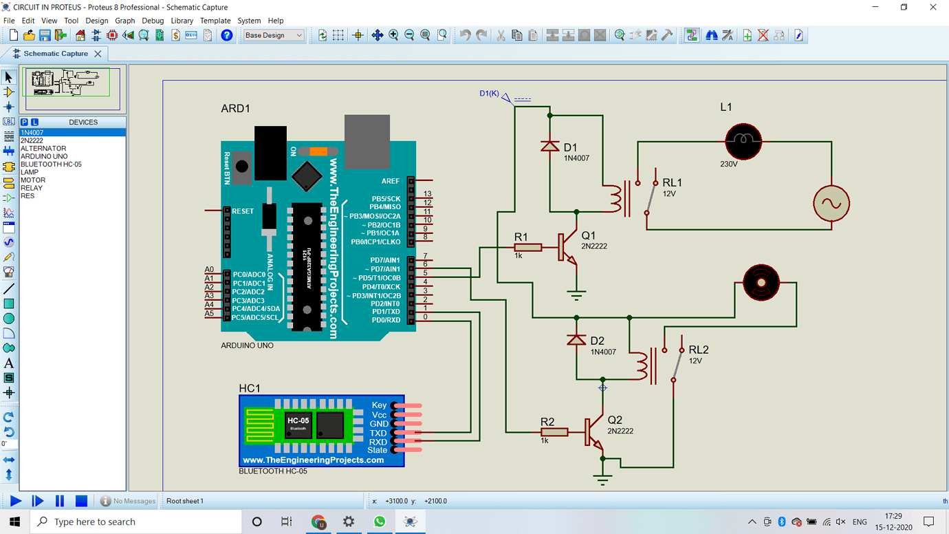Close the Schematic Capture tab
Viewport: 949px width, 534px height.
pyautogui.click(x=98, y=54)
